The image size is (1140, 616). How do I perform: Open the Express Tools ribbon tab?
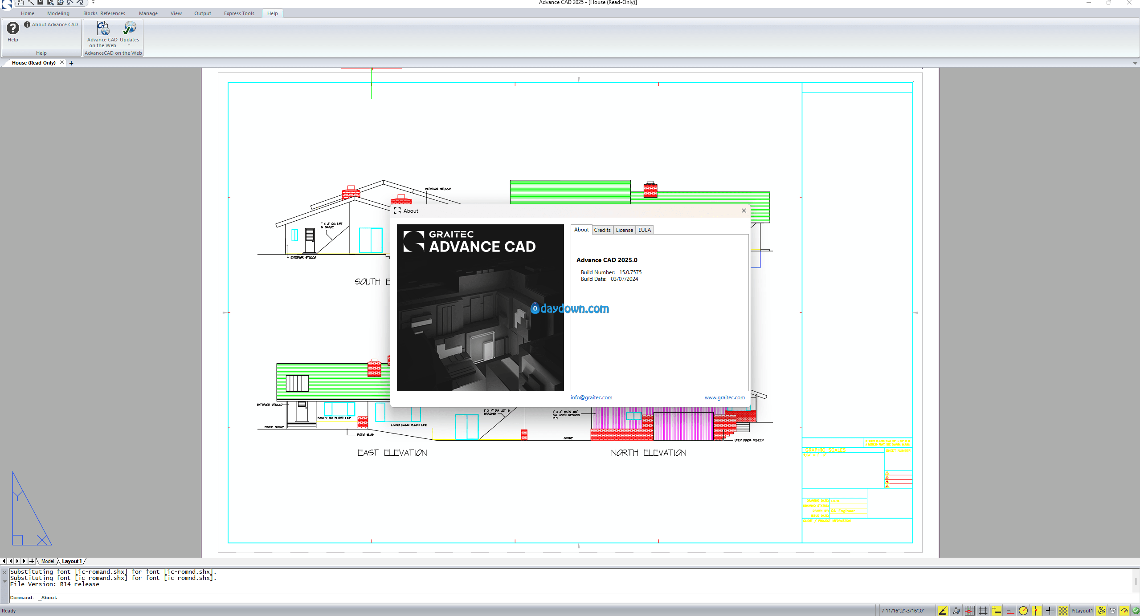[x=239, y=13]
